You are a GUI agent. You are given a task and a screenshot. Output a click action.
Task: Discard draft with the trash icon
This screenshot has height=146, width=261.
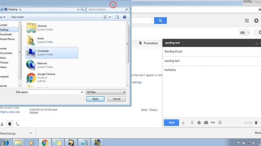pyautogui.click(x=256, y=122)
